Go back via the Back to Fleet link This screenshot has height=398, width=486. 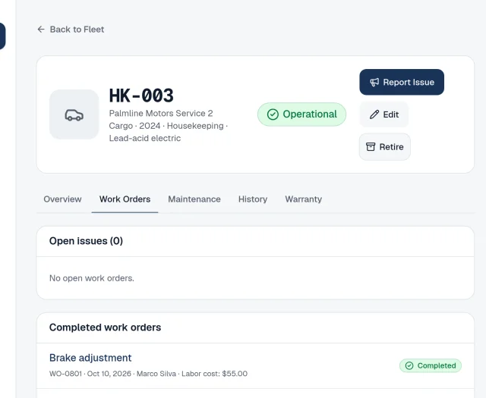point(71,30)
